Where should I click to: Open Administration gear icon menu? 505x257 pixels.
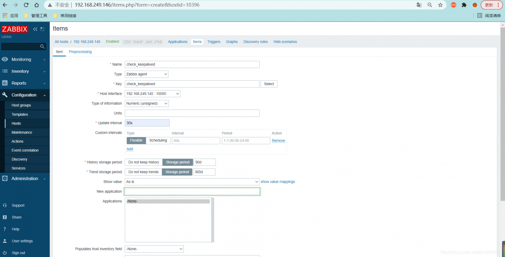pos(5,178)
